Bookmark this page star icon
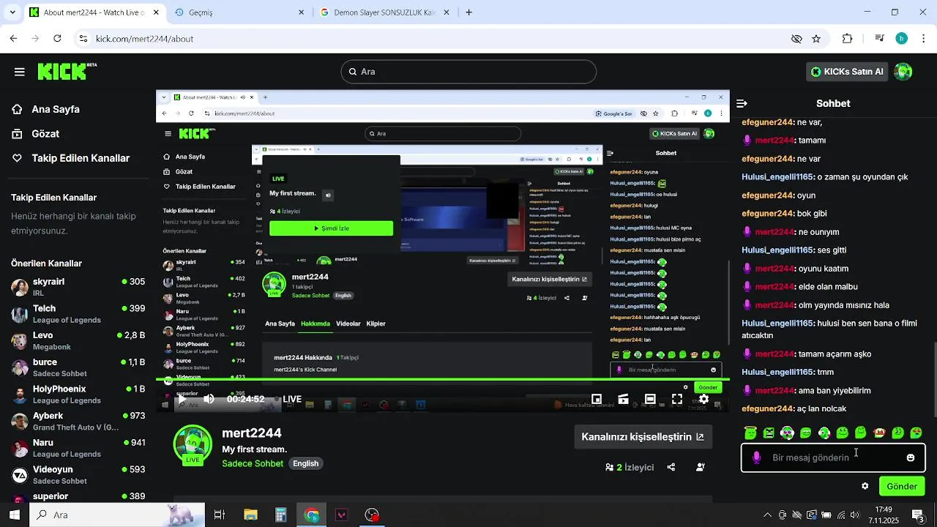Viewport: 937px width, 527px height. 816,39
